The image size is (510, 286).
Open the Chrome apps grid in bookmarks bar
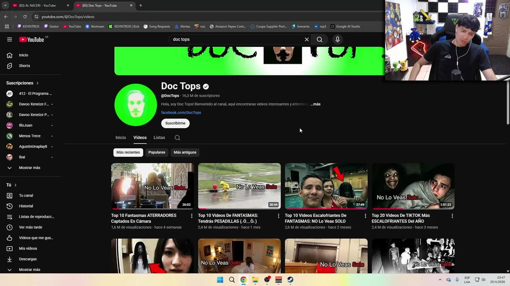[7, 27]
